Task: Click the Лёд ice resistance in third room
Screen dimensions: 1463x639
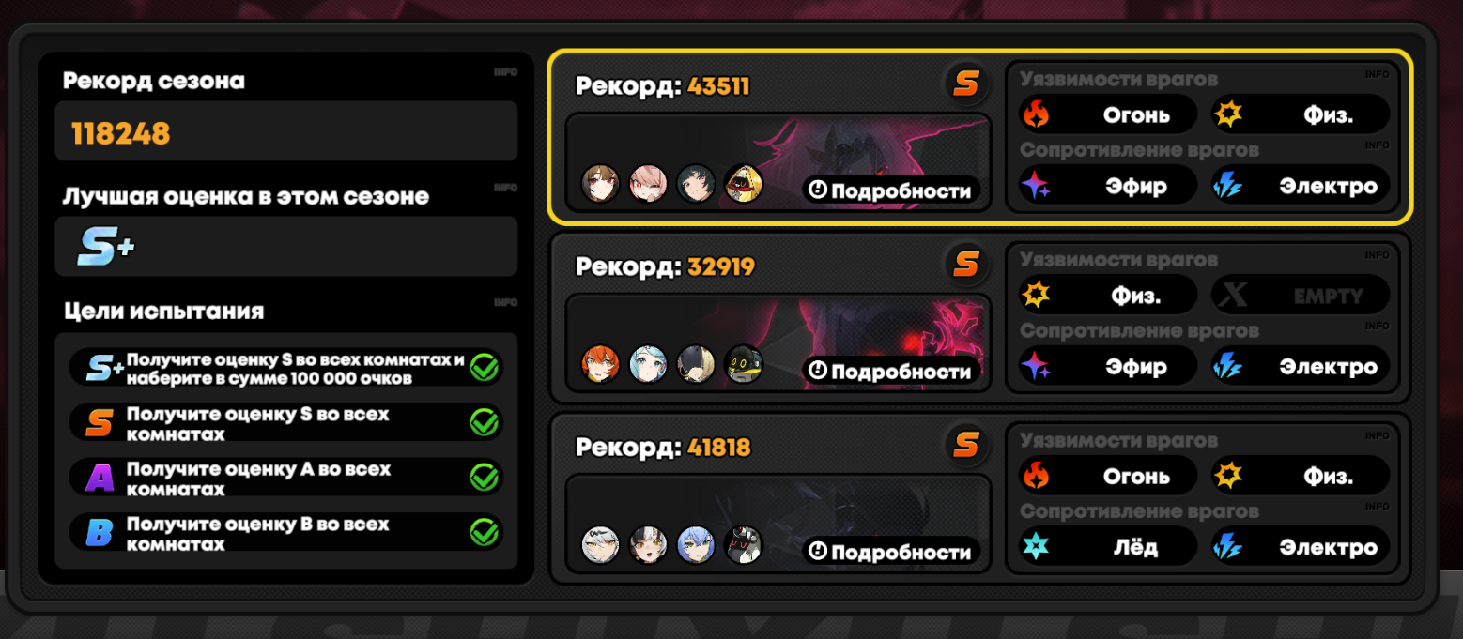Action: coord(1108,546)
